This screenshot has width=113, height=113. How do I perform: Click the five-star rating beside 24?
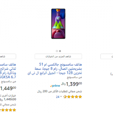coord(73,97)
